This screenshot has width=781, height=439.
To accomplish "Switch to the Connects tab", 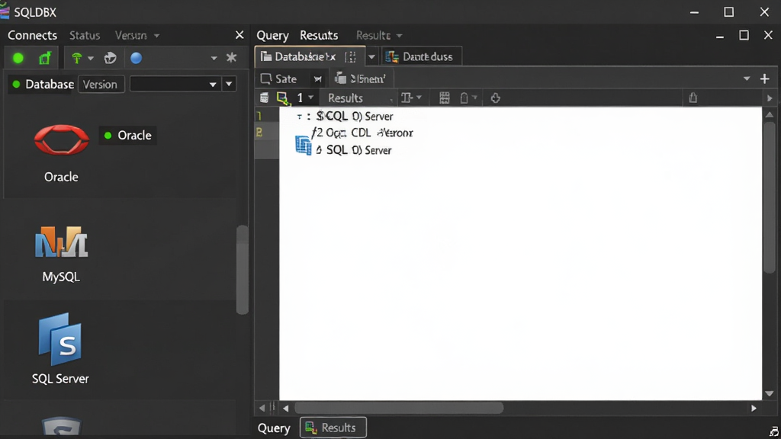I will click(32, 35).
